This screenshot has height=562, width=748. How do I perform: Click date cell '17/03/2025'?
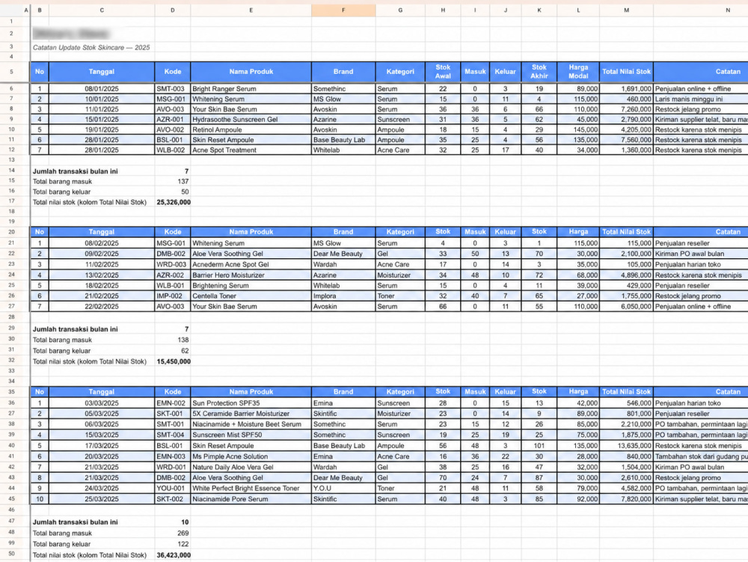tap(102, 445)
